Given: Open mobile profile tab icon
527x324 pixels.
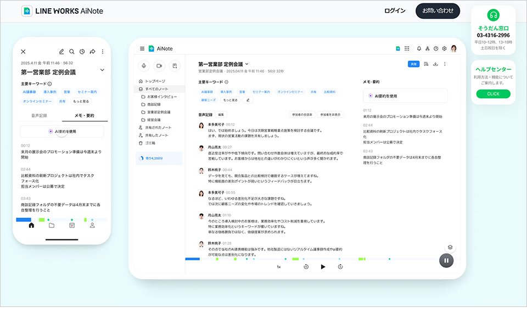Looking at the screenshot, I should click(92, 225).
